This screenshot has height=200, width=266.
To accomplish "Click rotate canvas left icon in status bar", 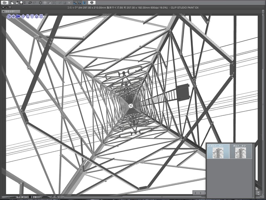I will point(53,197).
